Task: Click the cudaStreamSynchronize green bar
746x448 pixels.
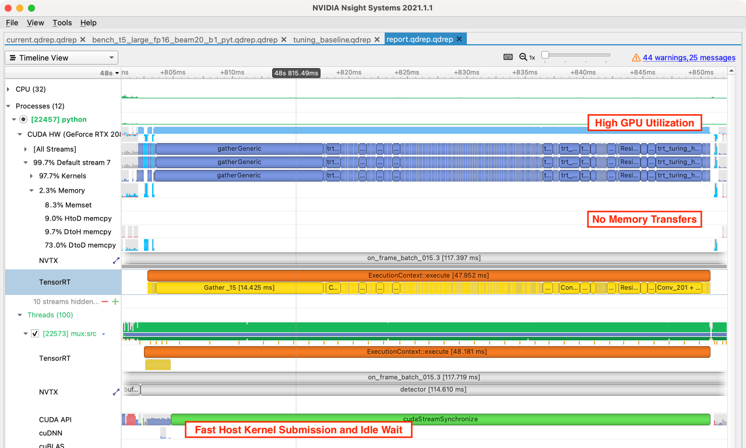Action: (x=441, y=419)
